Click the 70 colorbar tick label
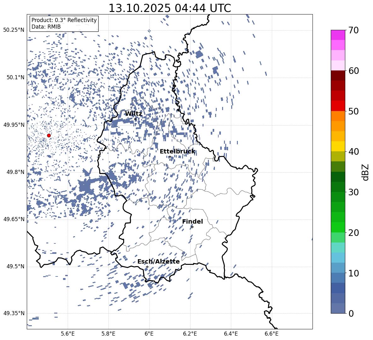The image size is (373, 340). tap(353, 31)
